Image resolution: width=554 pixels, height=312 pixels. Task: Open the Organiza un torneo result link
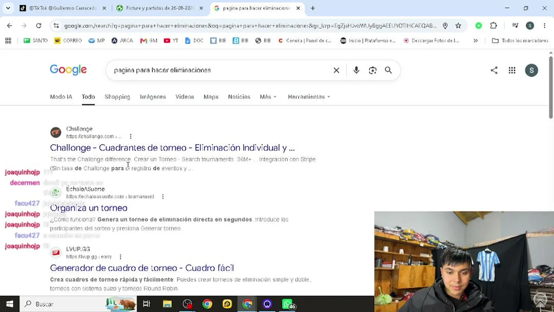coord(89,208)
